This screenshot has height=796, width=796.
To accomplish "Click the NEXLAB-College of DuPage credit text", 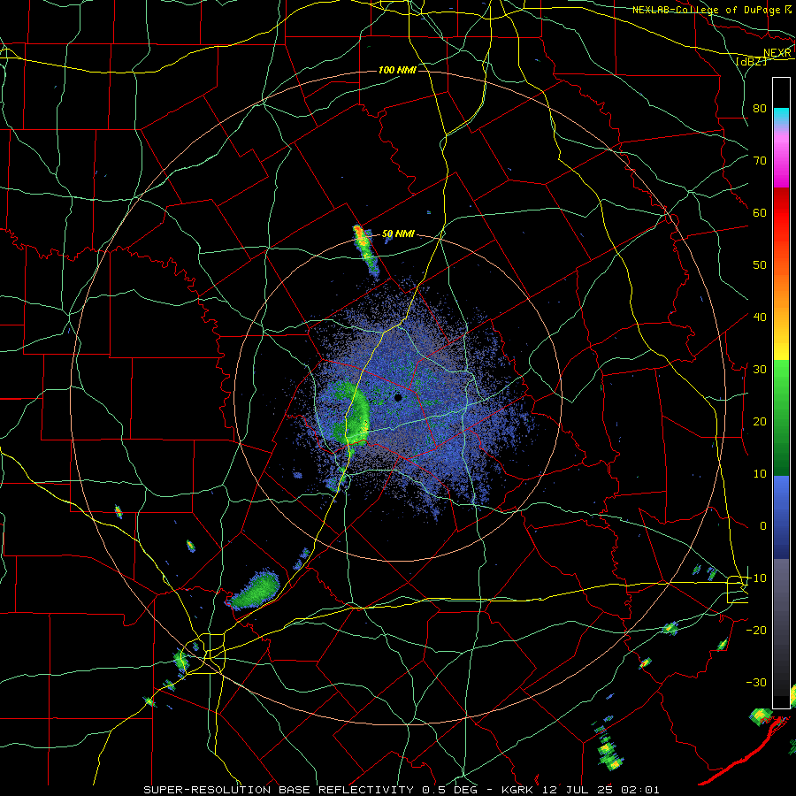I will click(x=711, y=10).
